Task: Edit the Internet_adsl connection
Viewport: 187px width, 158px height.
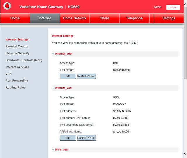Action: (68, 76)
